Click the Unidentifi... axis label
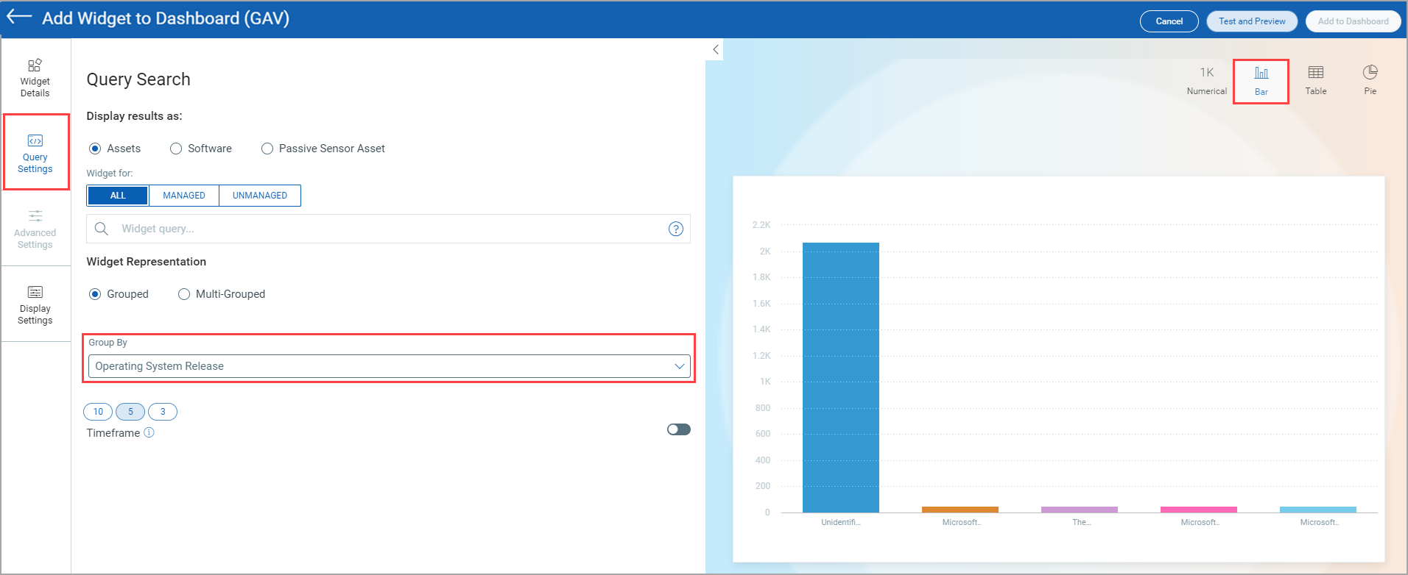 841,522
